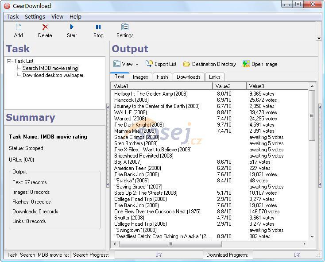
Task: Expand the toolbar overflow arrow
Action: pos(319,38)
